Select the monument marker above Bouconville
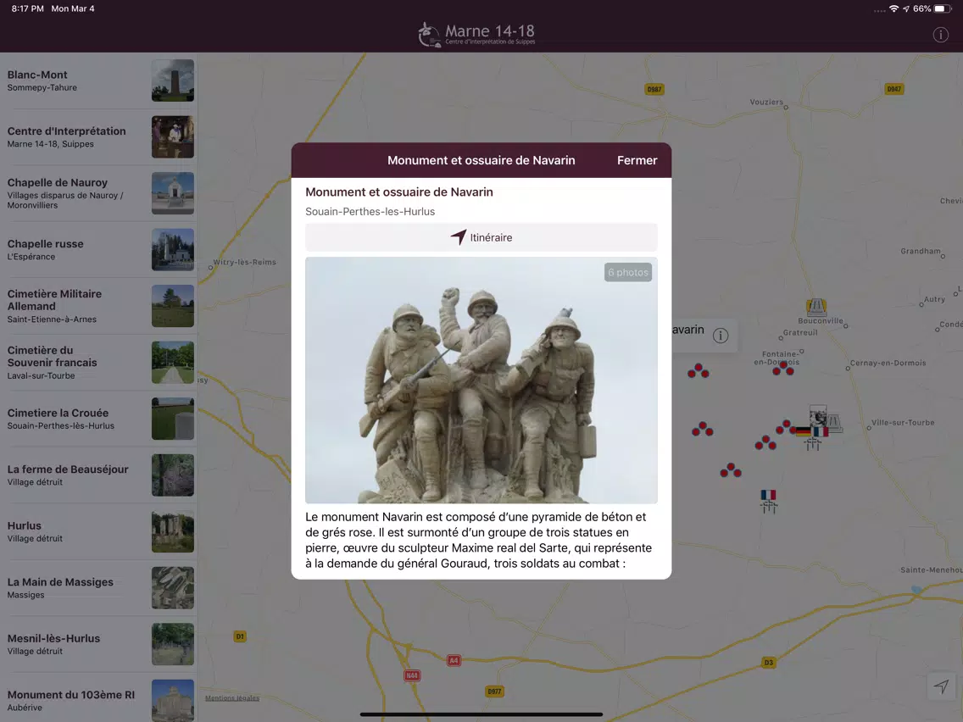Viewport: 963px width, 722px height. pyautogui.click(x=816, y=307)
